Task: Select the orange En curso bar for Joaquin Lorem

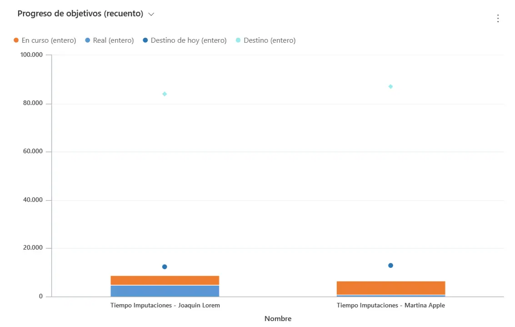Action: point(165,280)
